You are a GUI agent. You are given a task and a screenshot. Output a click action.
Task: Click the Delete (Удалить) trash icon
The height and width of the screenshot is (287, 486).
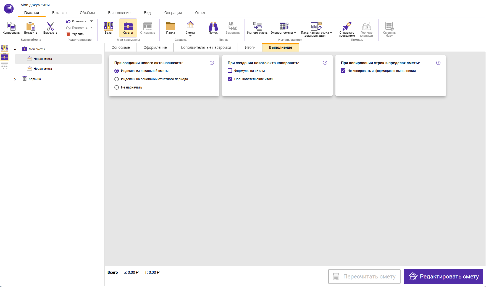(x=68, y=34)
